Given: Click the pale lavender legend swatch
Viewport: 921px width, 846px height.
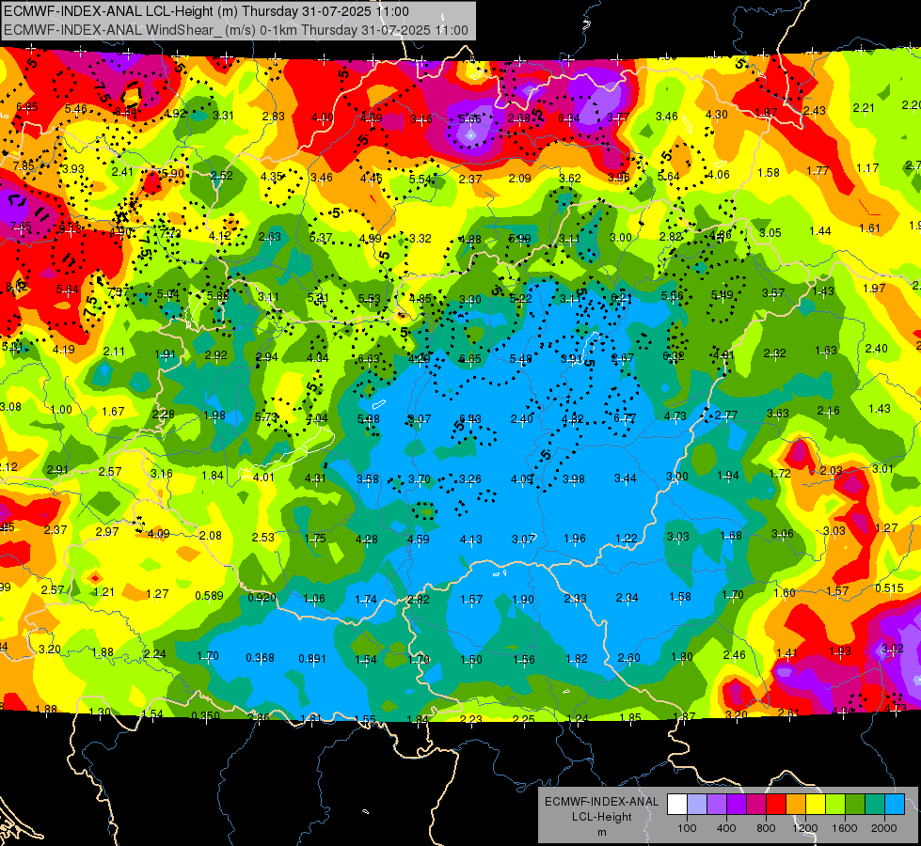Looking at the screenshot, I should tap(697, 804).
